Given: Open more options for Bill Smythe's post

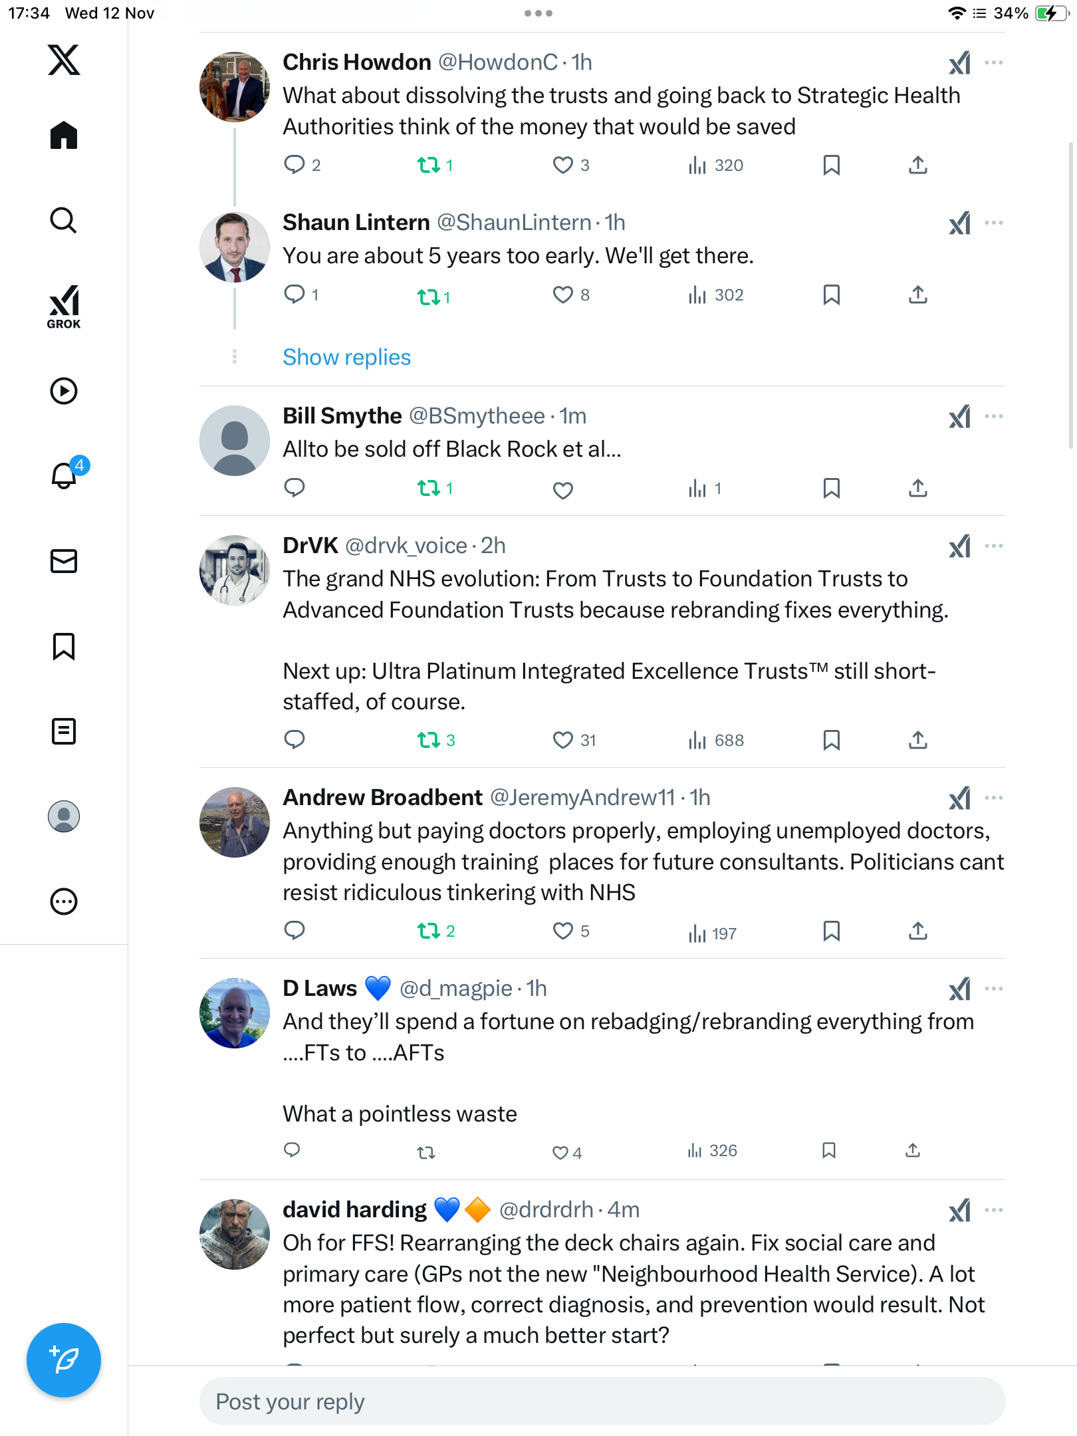Looking at the screenshot, I should click(x=994, y=417).
